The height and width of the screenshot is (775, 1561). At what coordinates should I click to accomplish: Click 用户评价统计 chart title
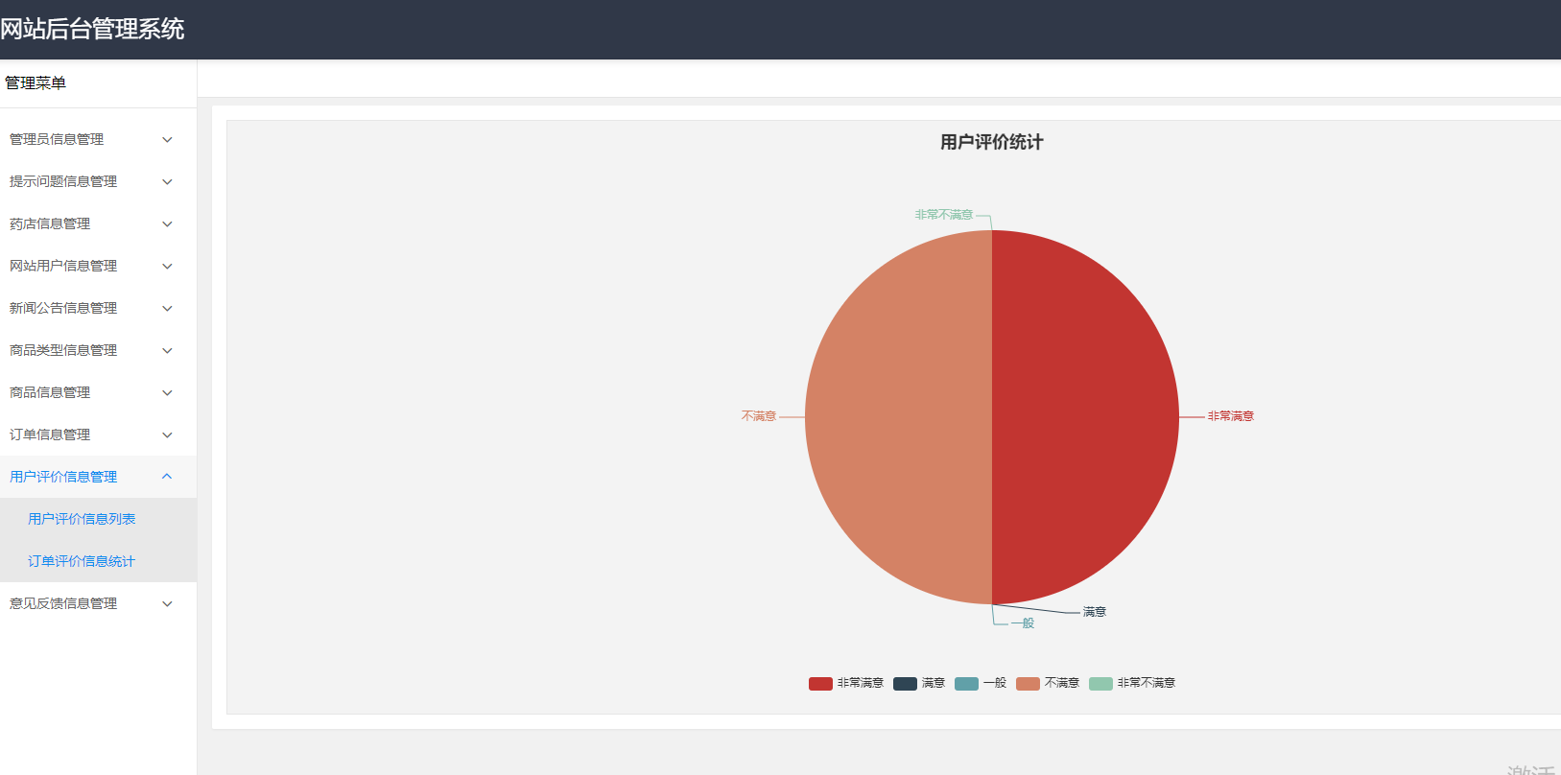(992, 142)
